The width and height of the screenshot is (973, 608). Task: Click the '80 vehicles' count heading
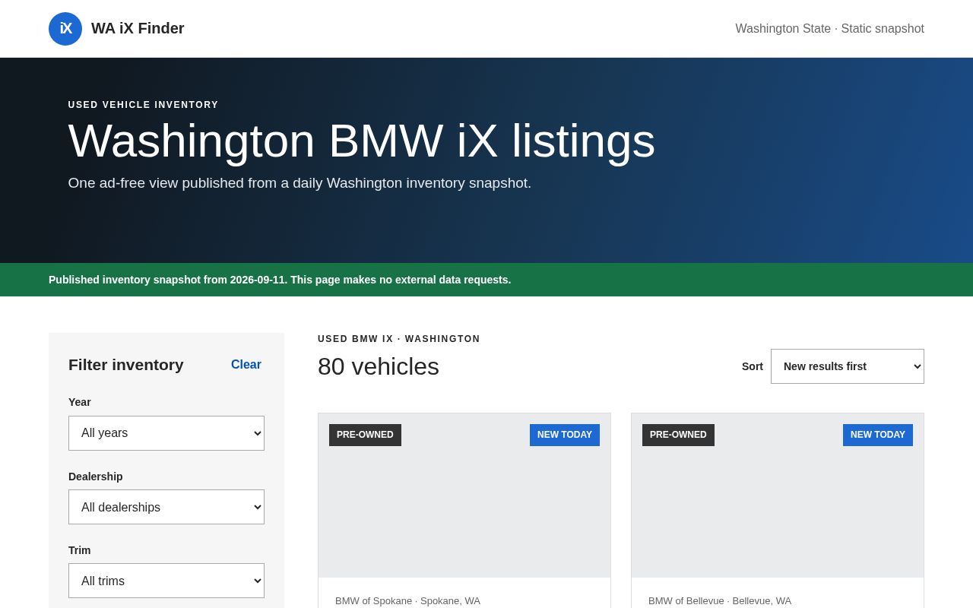coord(379,366)
